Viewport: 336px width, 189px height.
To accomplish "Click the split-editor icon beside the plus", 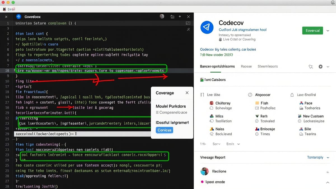I will [x=172, y=17].
